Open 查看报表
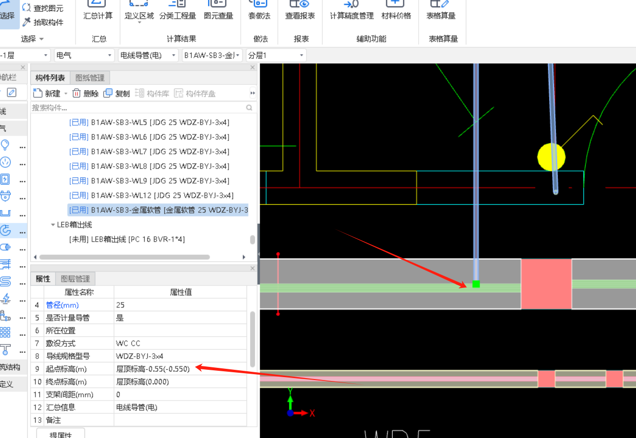636x438 pixels. (300, 11)
